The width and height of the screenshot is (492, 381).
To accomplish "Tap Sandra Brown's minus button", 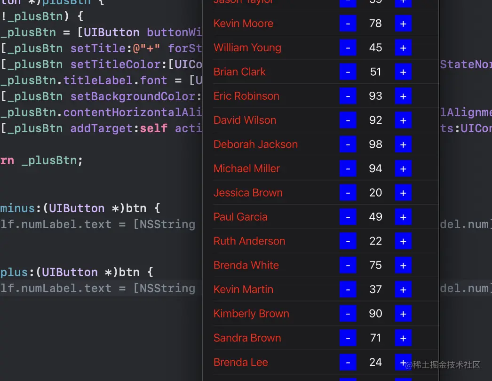I will point(348,338).
